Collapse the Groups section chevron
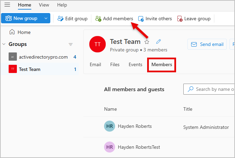The width and height of the screenshot is (235, 158). tap(4, 44)
